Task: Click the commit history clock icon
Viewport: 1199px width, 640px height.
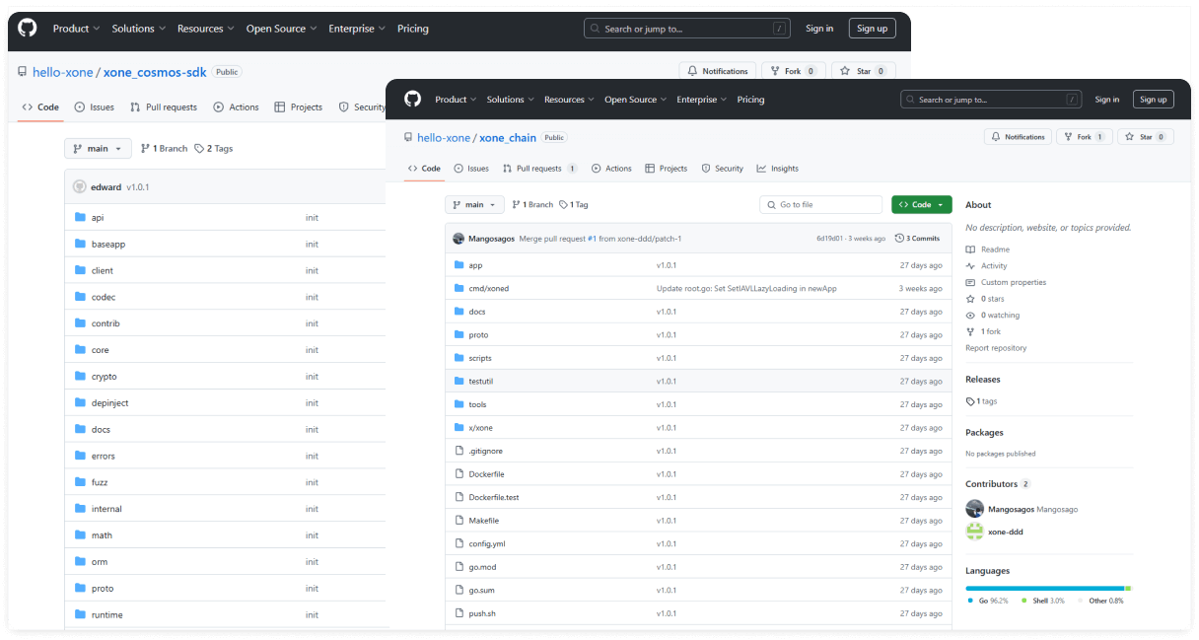Action: (899, 239)
